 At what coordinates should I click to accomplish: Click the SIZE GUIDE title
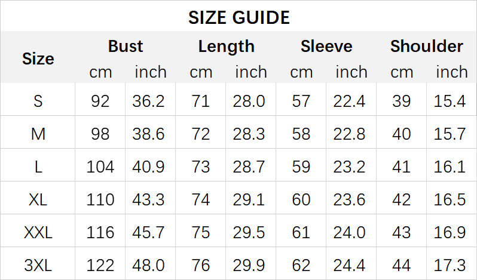[239, 17]
